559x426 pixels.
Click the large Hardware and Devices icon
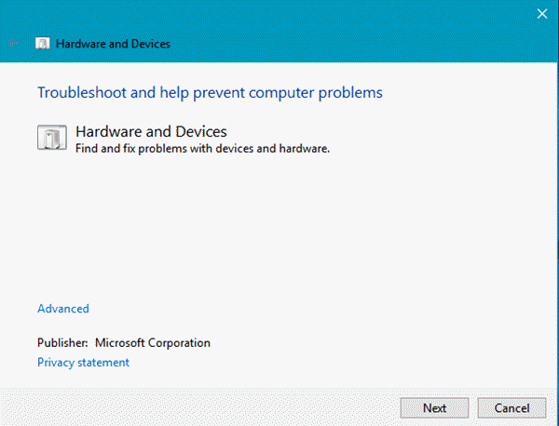point(52,138)
